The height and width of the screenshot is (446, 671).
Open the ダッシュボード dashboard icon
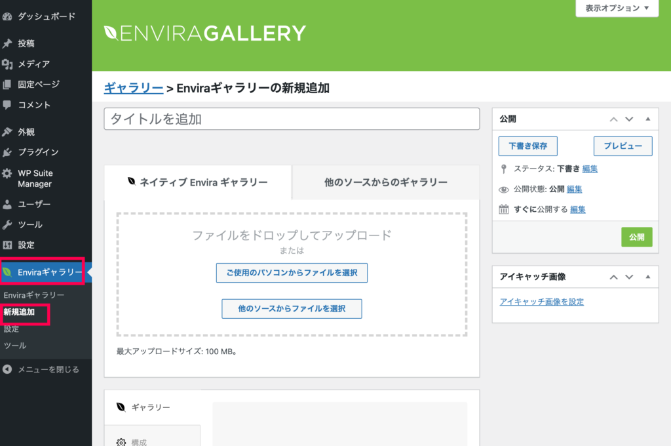pyautogui.click(x=7, y=16)
